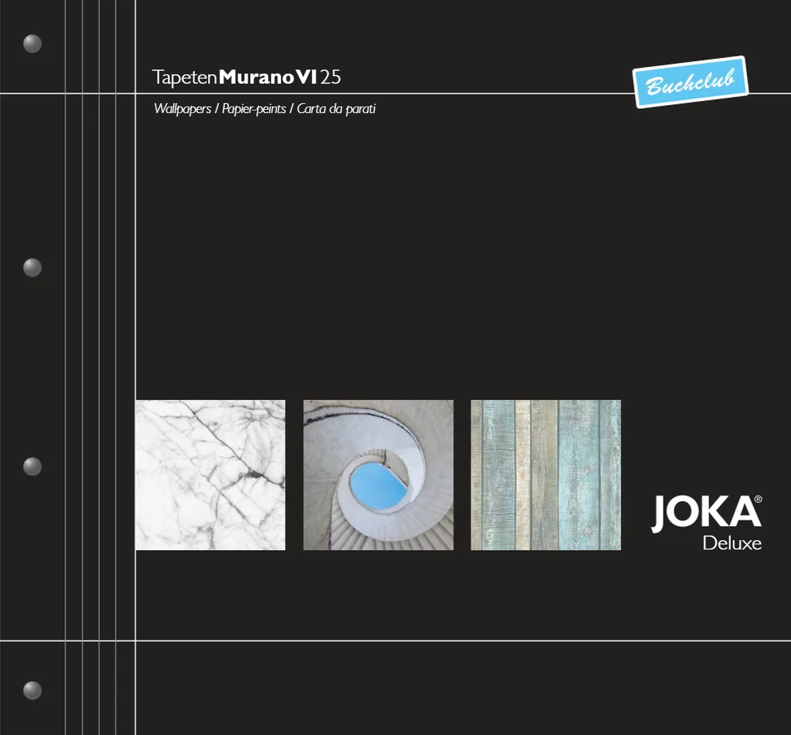Click the topmost silver binder rivet

[x=32, y=44]
